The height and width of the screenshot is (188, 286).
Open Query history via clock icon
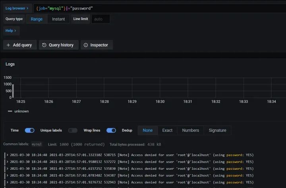pos(44,45)
